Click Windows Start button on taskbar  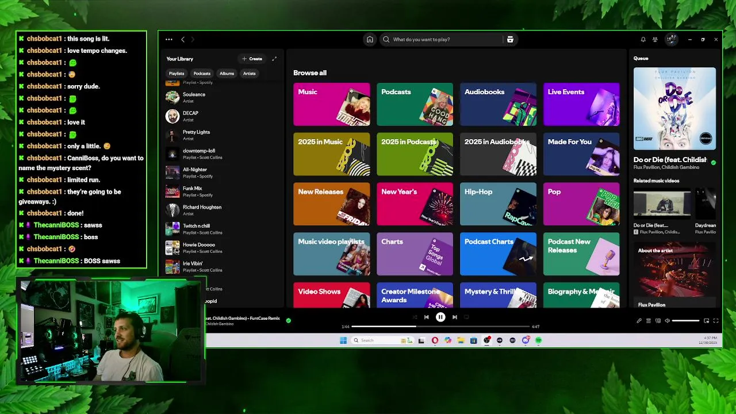(x=343, y=340)
